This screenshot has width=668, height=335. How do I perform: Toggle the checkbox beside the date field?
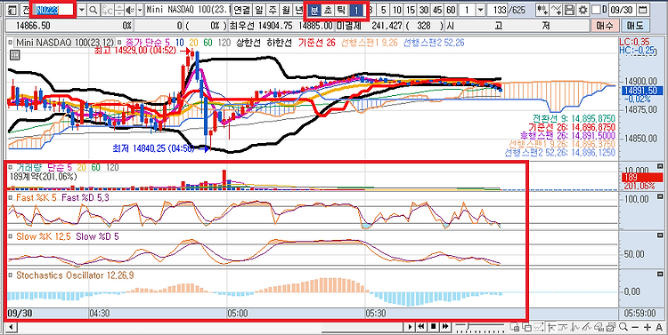[x=596, y=9]
